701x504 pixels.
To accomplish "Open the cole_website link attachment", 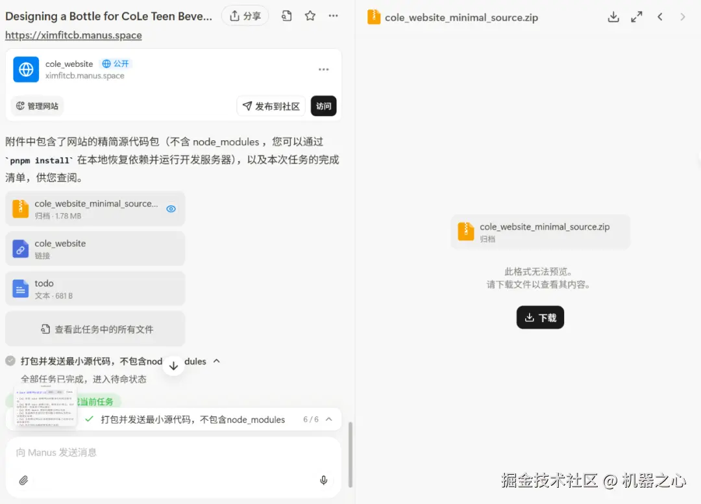I will point(95,249).
